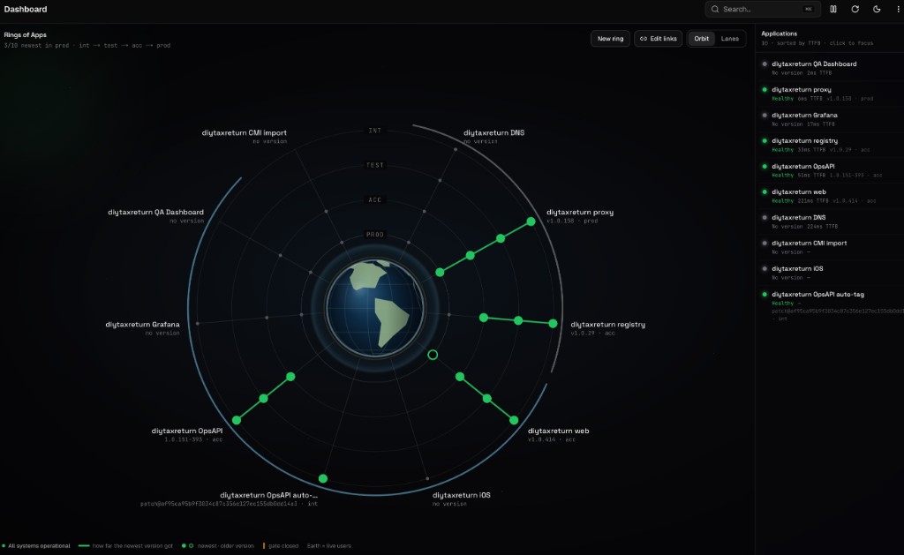Click the diytaxreturn web orbit label
The height and width of the screenshot is (555, 904).
click(558, 431)
